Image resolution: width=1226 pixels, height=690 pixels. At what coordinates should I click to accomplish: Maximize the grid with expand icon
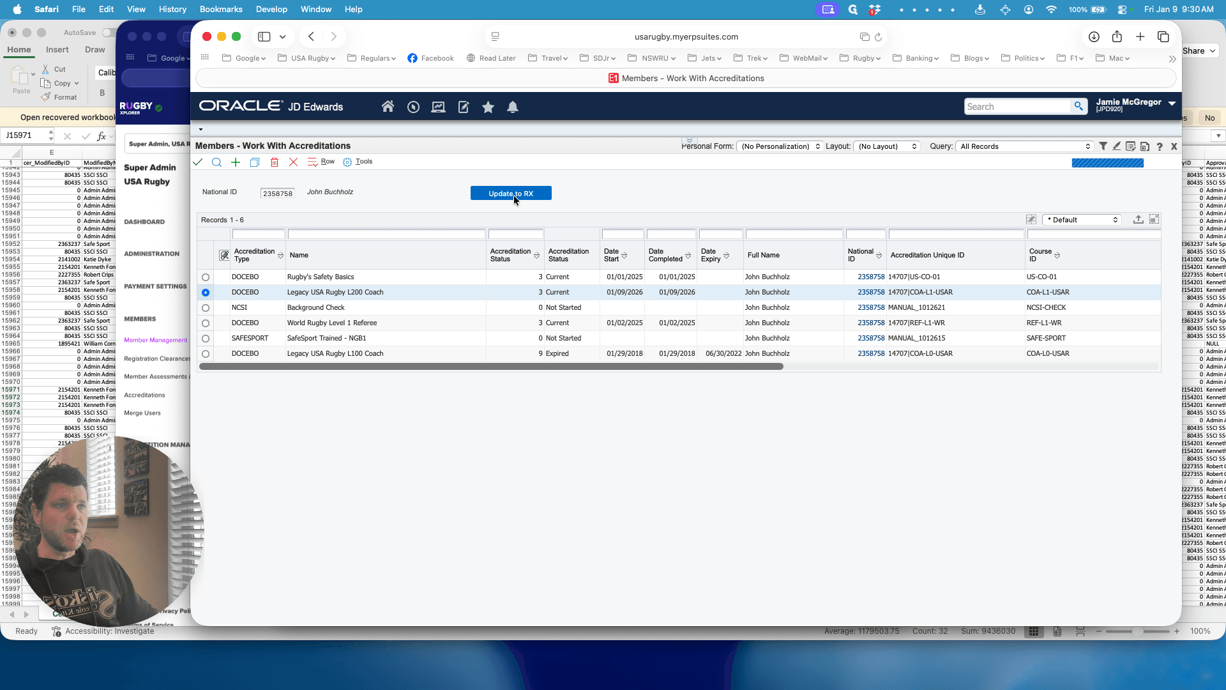1154,219
